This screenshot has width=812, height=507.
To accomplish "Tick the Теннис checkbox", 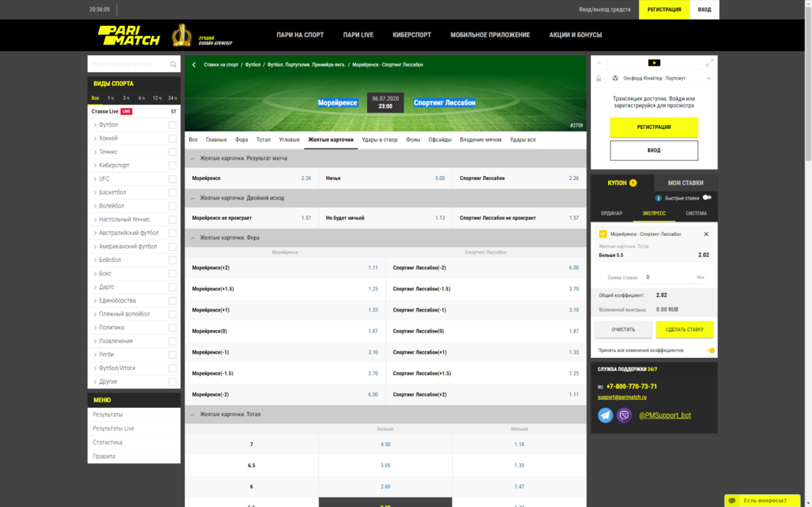I will click(172, 152).
